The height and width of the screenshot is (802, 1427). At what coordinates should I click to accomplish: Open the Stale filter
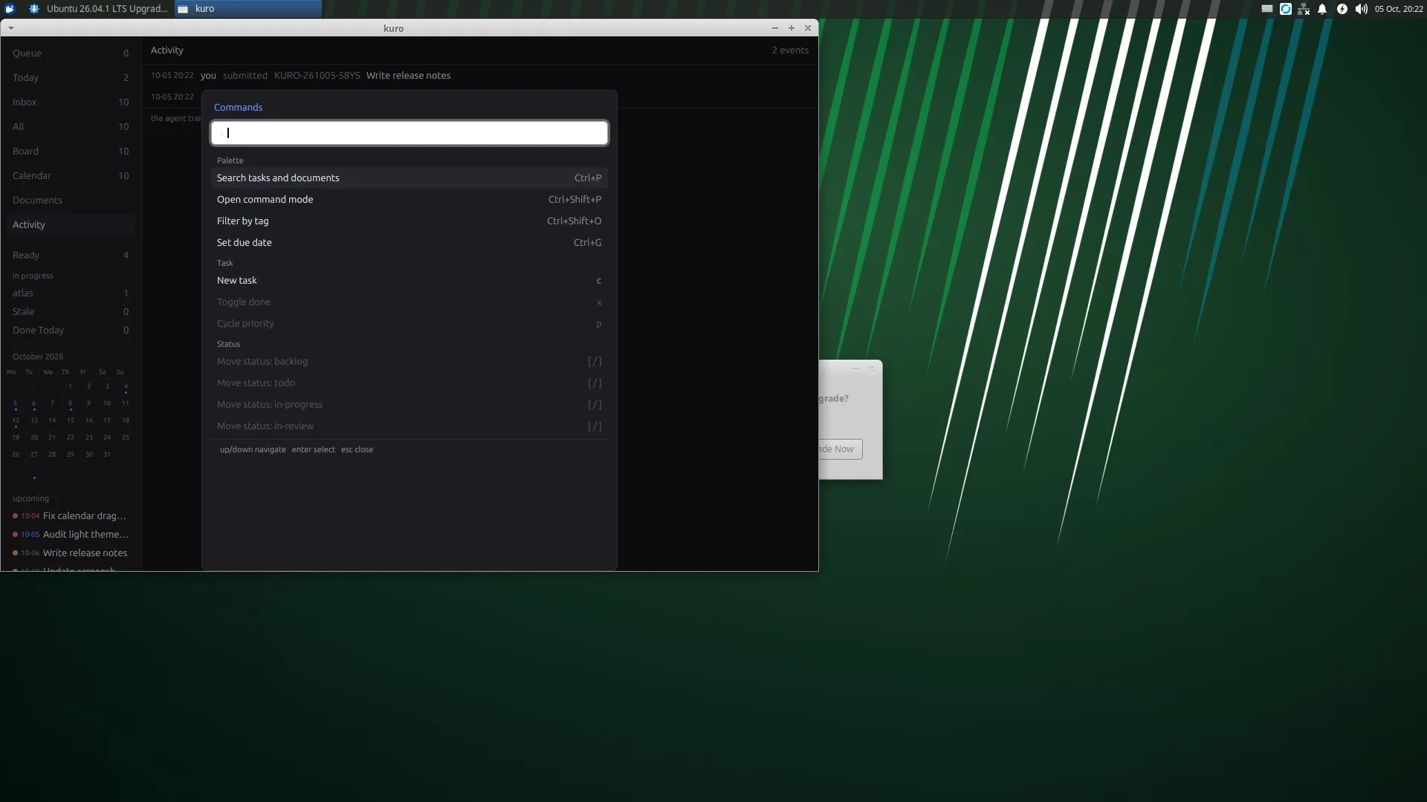pyautogui.click(x=71, y=312)
